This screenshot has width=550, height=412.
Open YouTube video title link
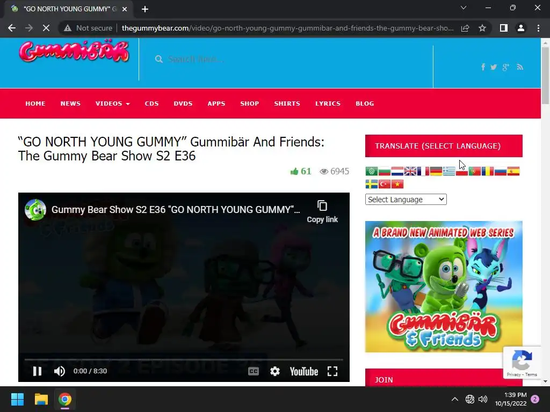[x=176, y=210]
